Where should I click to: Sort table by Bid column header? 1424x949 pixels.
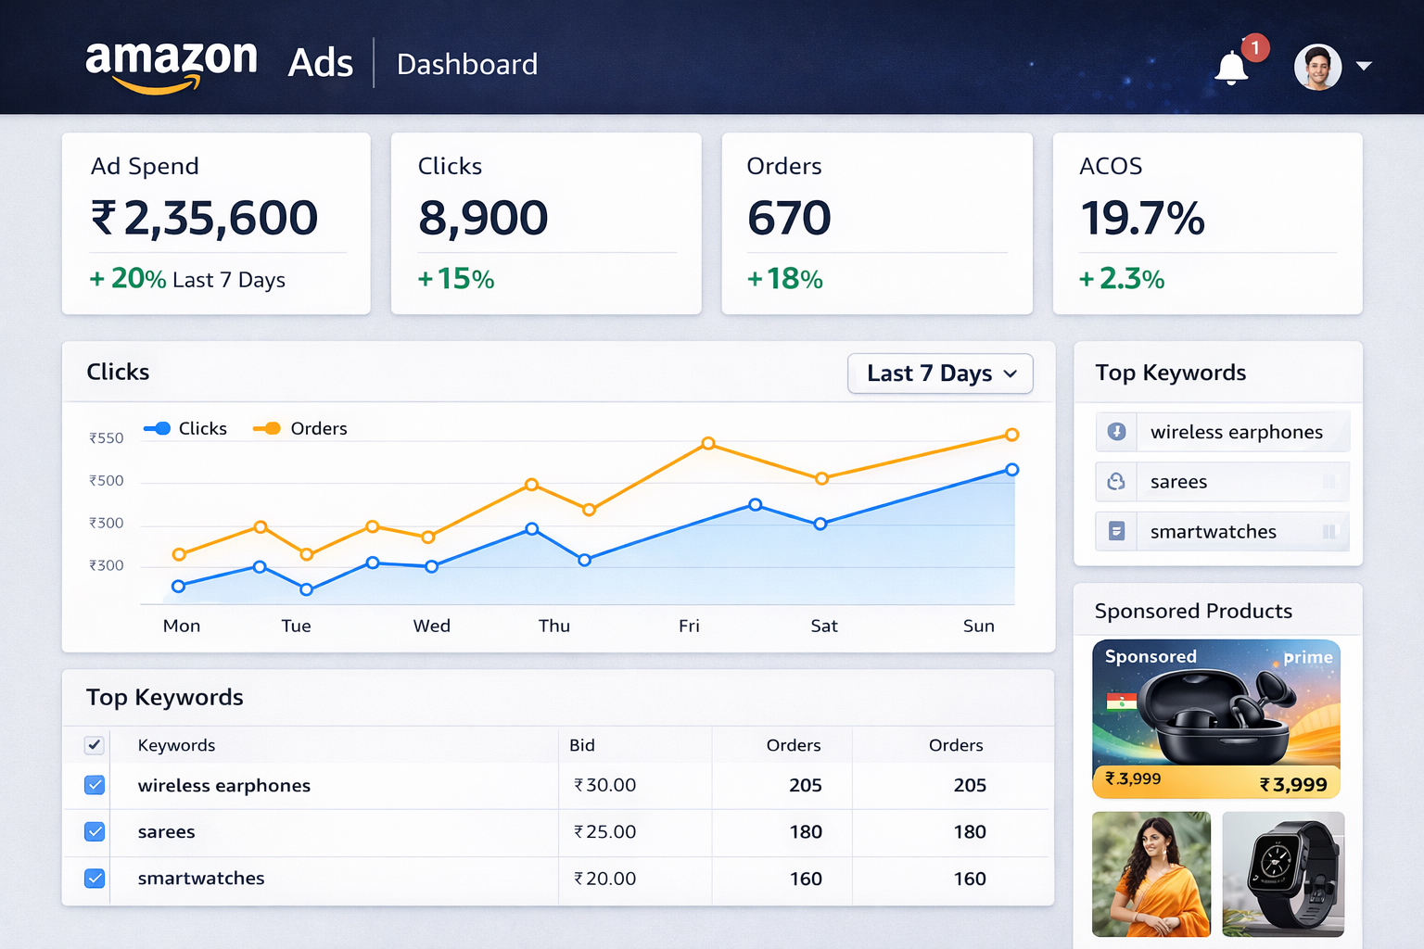[x=582, y=745]
